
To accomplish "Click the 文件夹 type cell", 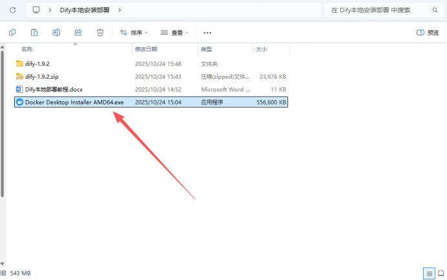I will point(209,64).
